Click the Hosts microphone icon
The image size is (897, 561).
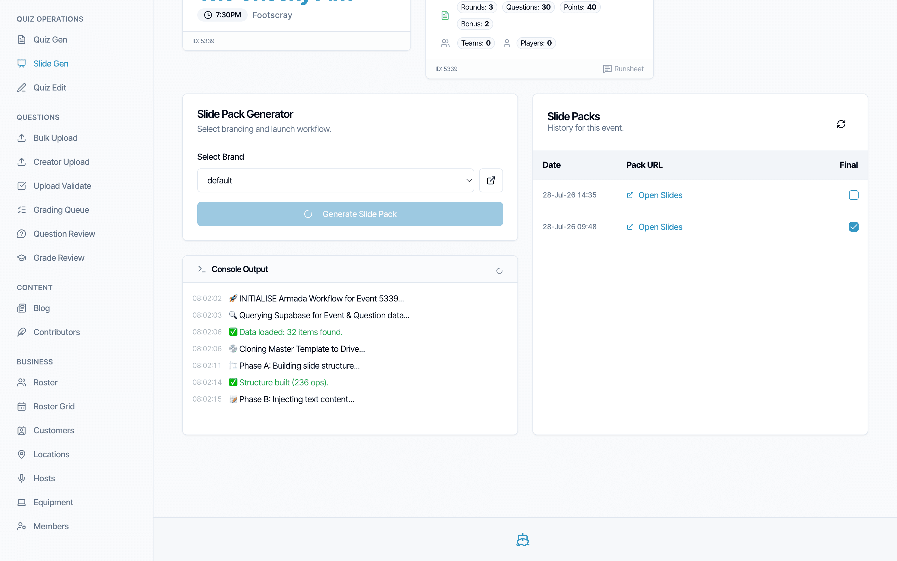click(22, 478)
